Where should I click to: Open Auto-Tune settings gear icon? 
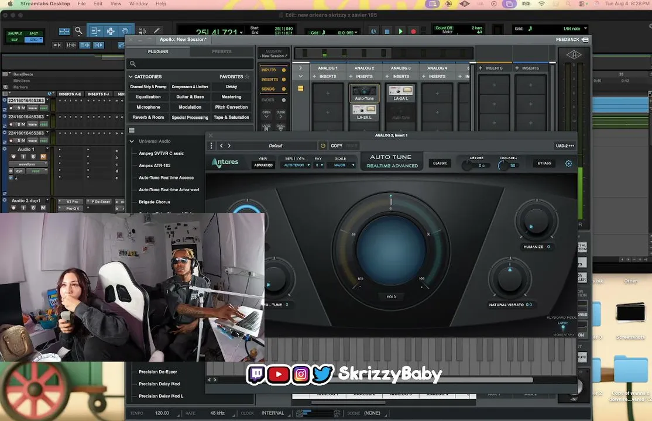pyautogui.click(x=568, y=163)
